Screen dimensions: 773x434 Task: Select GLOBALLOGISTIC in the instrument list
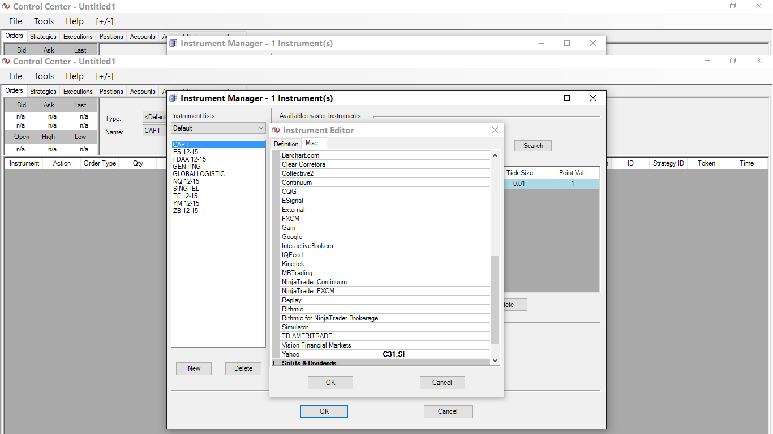199,174
